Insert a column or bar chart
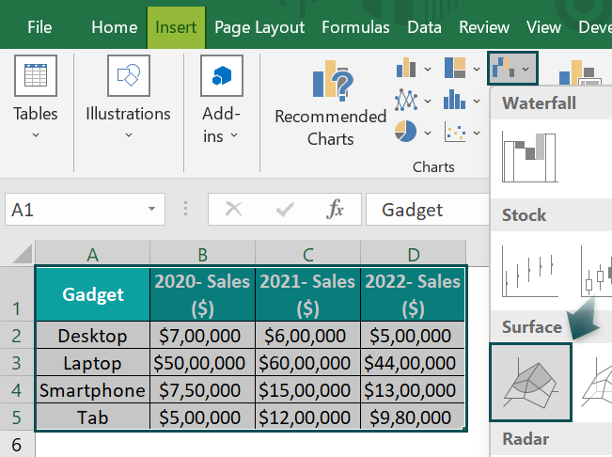Screen dimensions: 612x457 (x=406, y=69)
